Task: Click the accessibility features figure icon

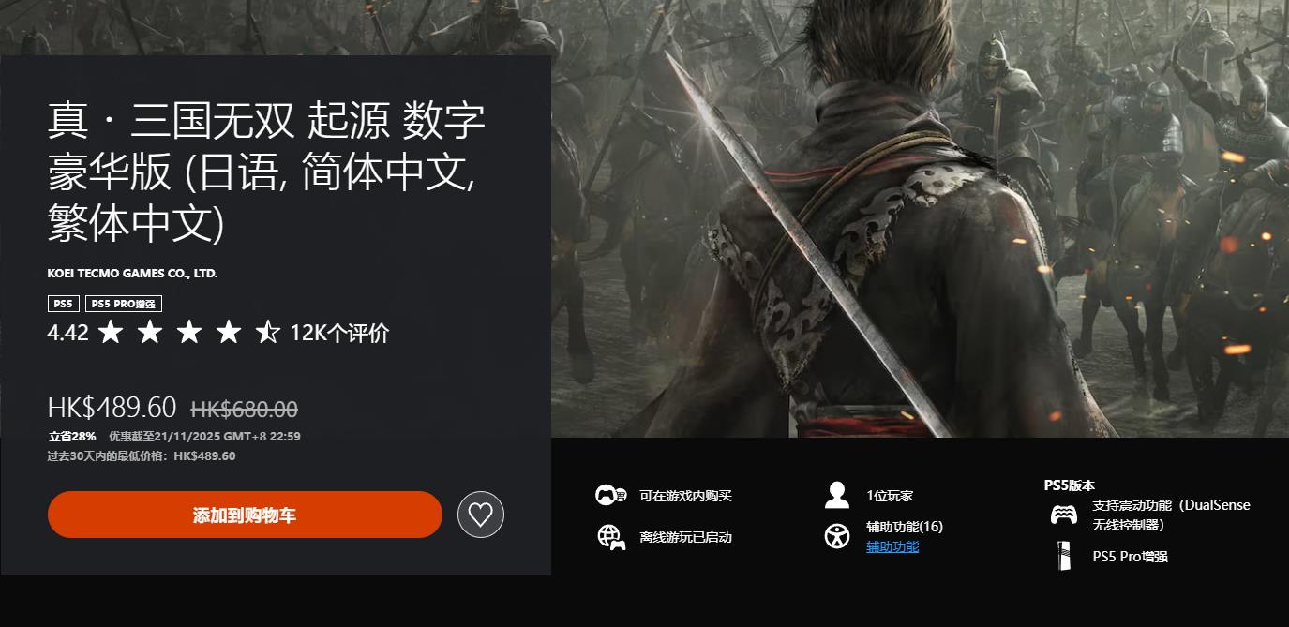Action: point(836,536)
